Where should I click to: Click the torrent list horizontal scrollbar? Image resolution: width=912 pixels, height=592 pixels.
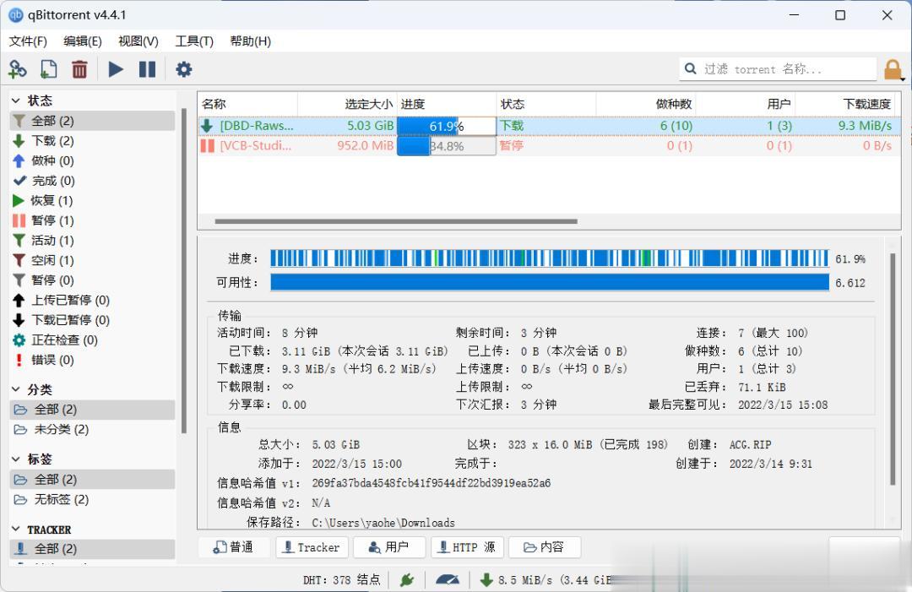(x=396, y=221)
